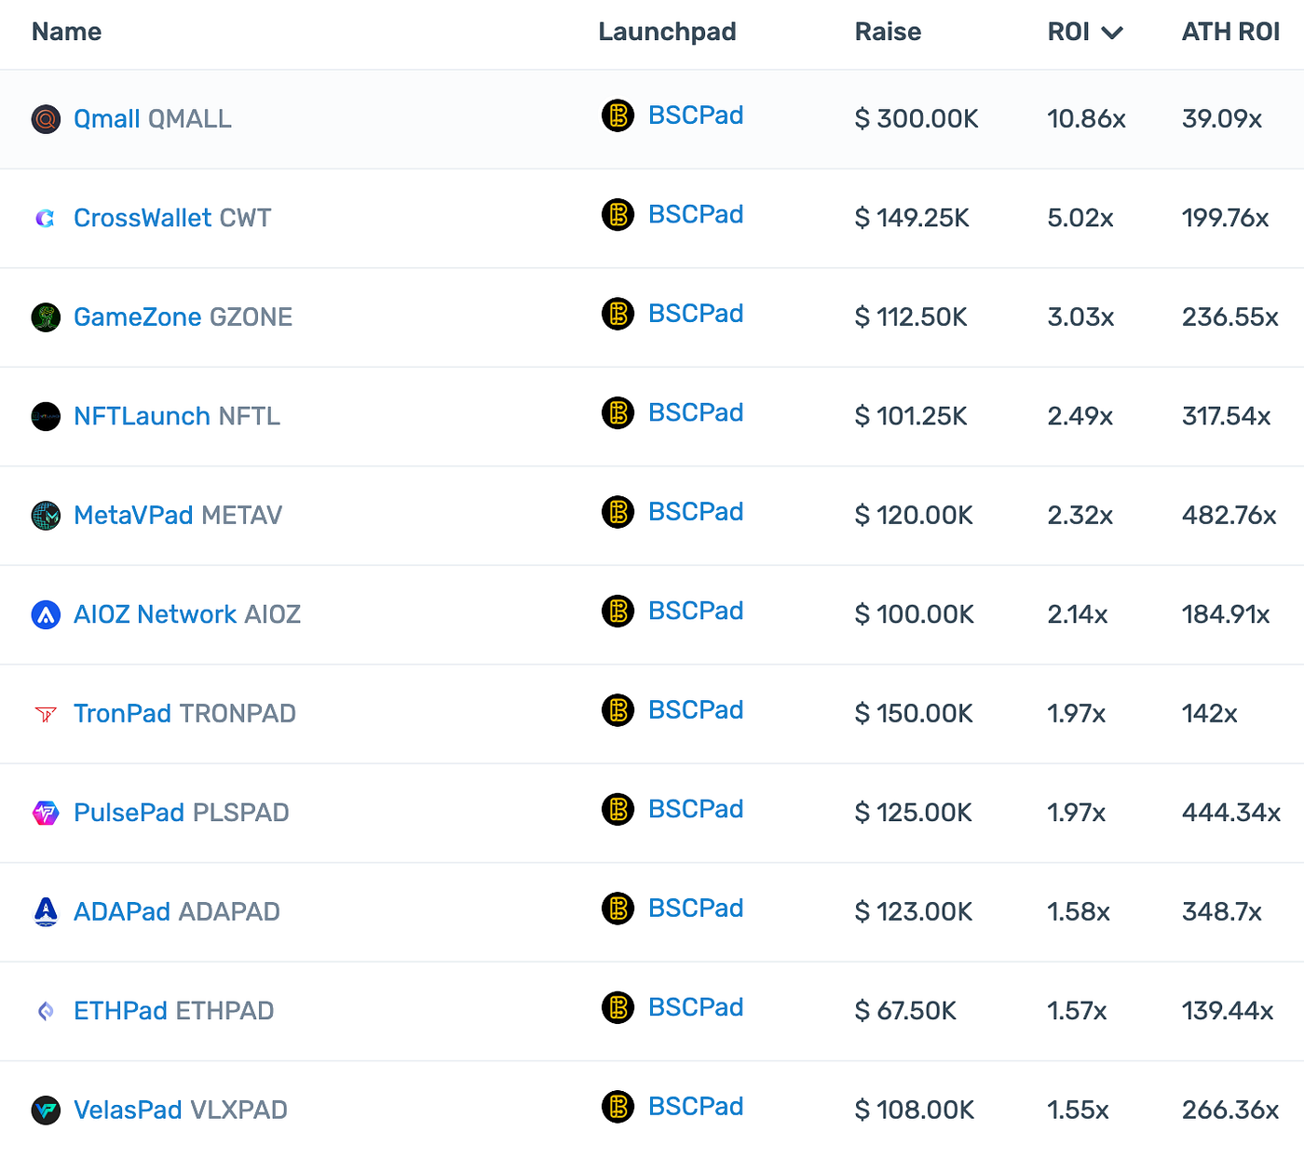Open the MetaVPad METAV project link

[x=178, y=516]
